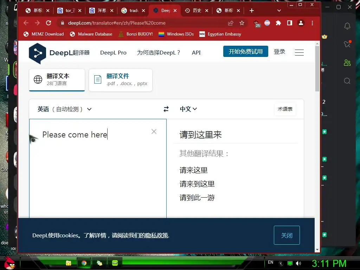Click Angry Bird start button
360x270 pixels.
pos(9,263)
